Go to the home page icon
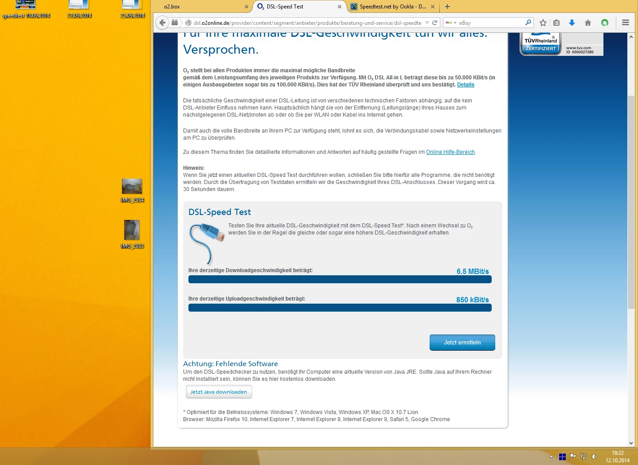This screenshot has width=638, height=465. pyautogui.click(x=588, y=23)
